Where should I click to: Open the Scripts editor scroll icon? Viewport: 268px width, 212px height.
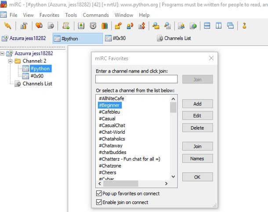(x=66, y=26)
